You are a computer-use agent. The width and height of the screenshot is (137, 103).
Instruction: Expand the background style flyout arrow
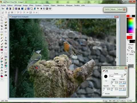pos(134,41)
